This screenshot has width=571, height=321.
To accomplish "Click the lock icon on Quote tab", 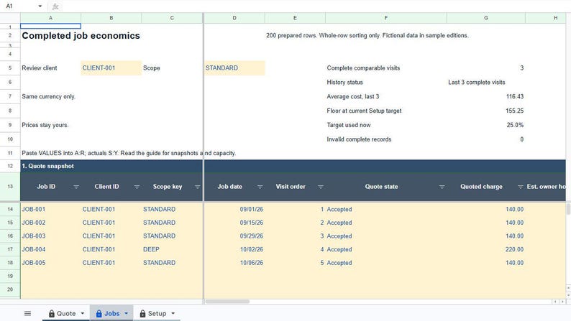I will pos(52,313).
